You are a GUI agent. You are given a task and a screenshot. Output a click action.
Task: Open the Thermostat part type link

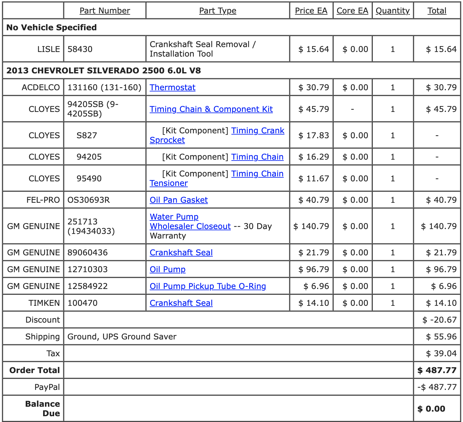(172, 87)
